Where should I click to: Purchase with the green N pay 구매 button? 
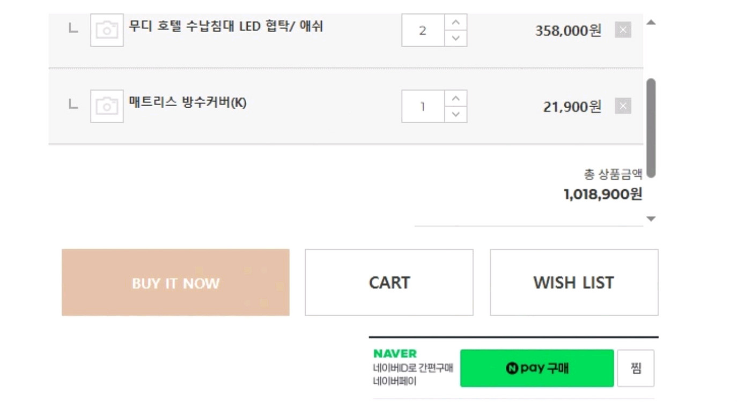(537, 368)
